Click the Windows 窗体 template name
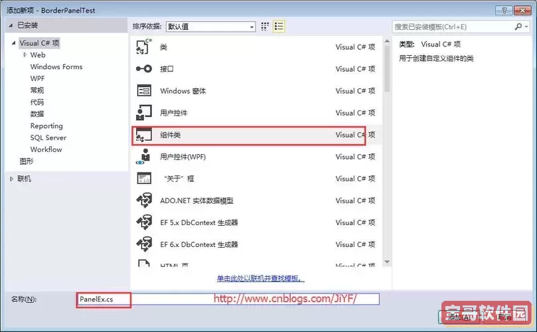Image resolution: width=537 pixels, height=332 pixels. pos(183,91)
